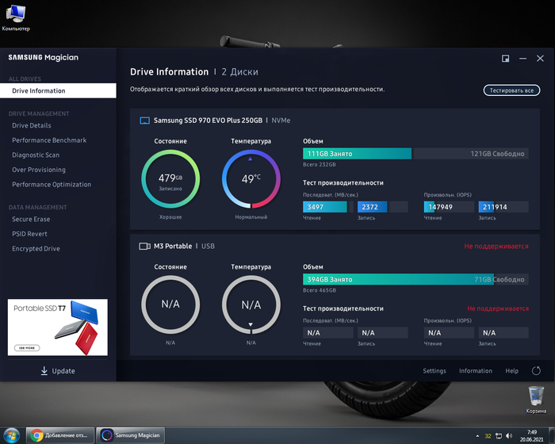Click the Update button
This screenshot has width=555, height=444.
click(x=58, y=371)
